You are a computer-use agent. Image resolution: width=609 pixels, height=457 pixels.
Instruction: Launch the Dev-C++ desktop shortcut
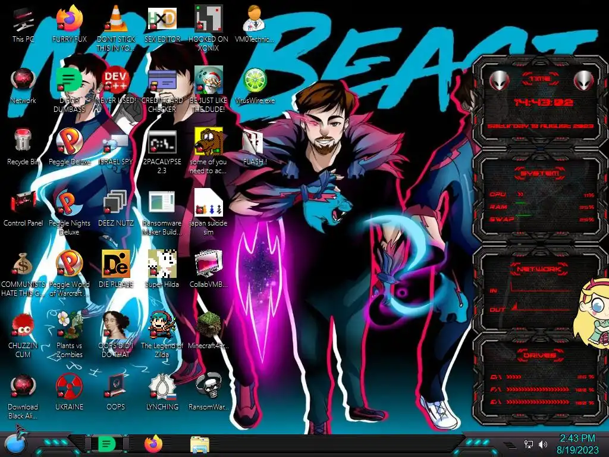coord(116,86)
